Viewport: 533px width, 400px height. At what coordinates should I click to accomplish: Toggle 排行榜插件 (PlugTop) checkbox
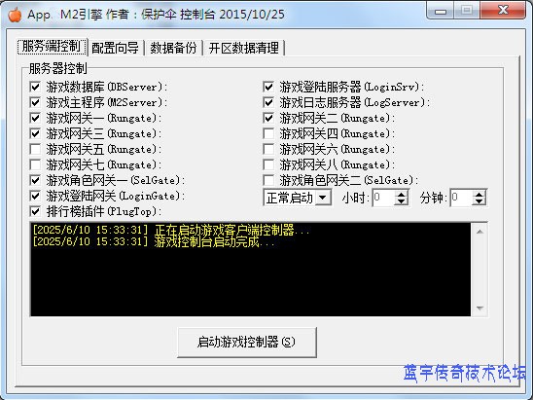click(x=35, y=211)
